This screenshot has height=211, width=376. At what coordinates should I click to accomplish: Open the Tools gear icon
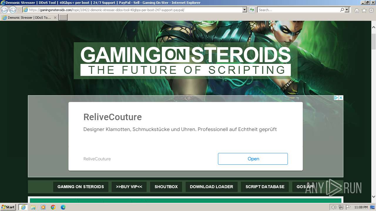tap(371, 10)
